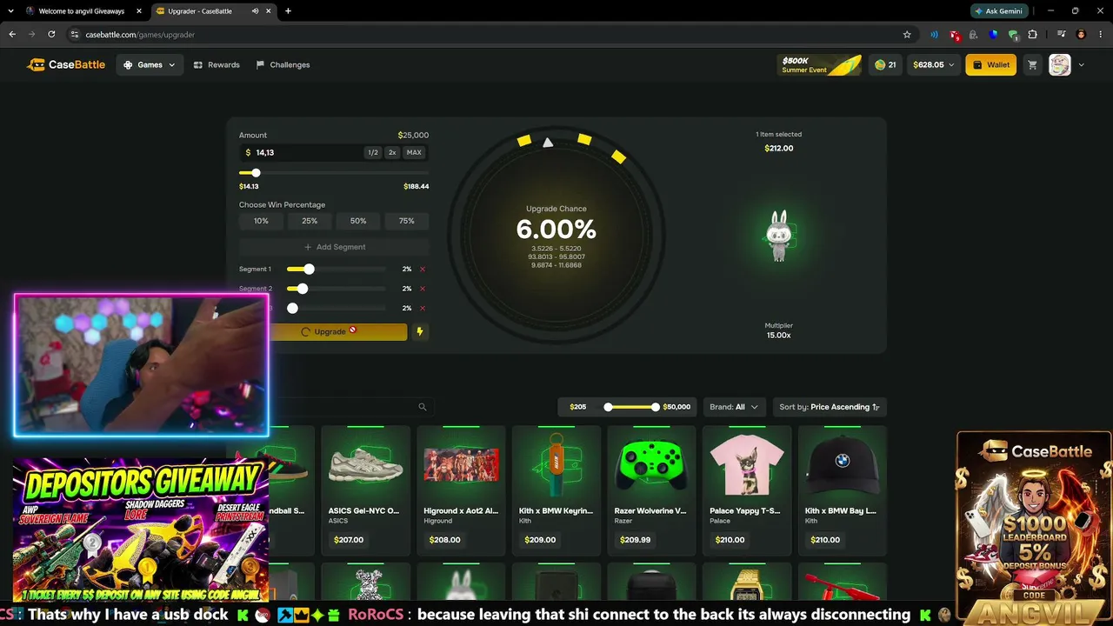Image resolution: width=1113 pixels, height=626 pixels.
Task: Open the Chrome three-dot menu
Action: click(x=1100, y=35)
